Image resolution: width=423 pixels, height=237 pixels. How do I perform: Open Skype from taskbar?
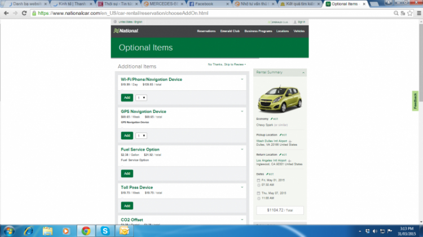tap(105, 231)
